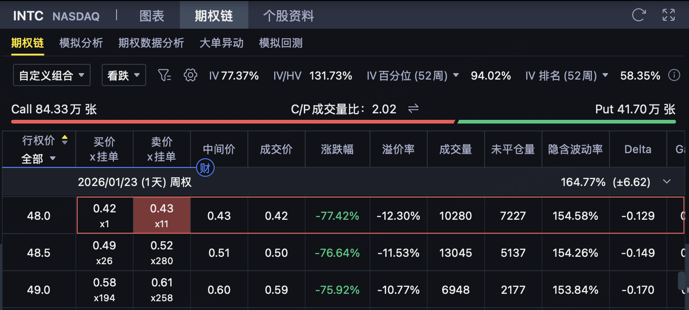Expand IV 百分位 (52周) period dropdown

click(x=456, y=75)
